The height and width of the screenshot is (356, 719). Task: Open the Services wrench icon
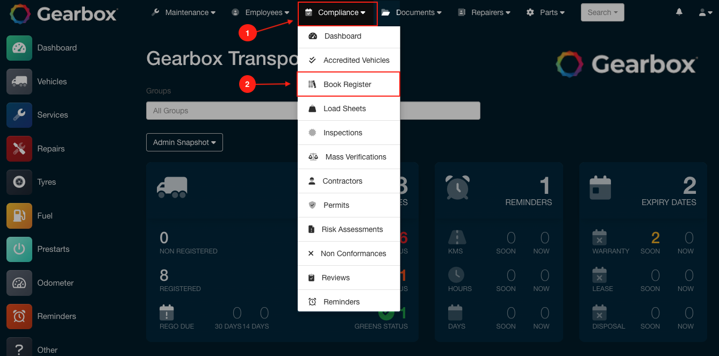19,115
